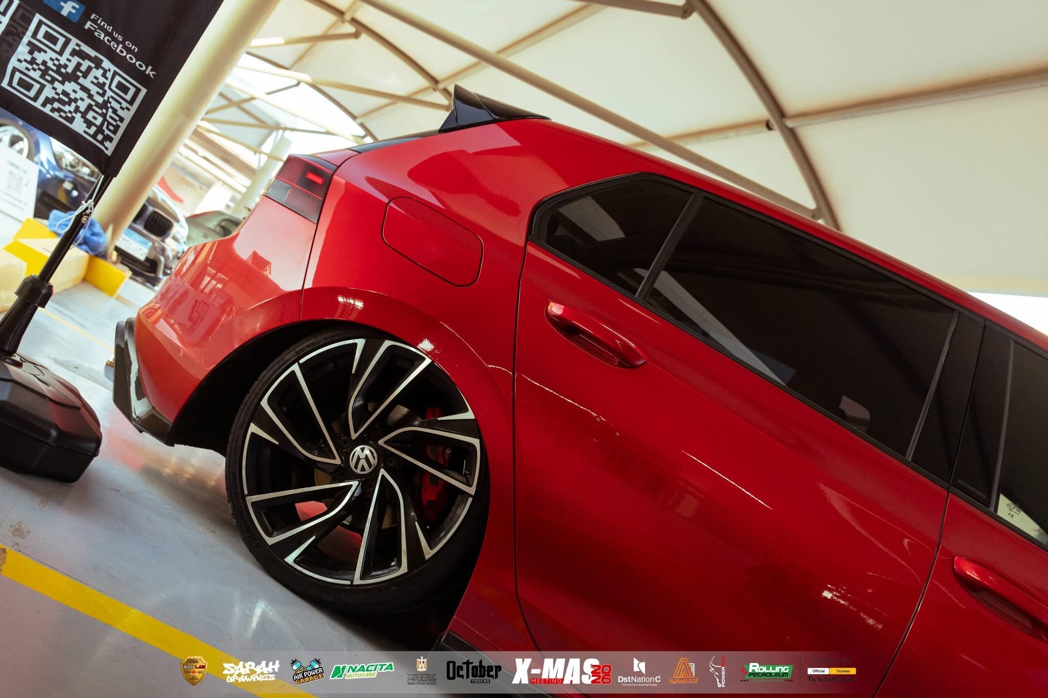Click the Power Bull logo

pyautogui.click(x=717, y=672)
